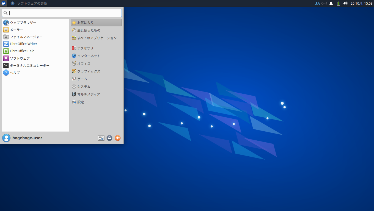Image resolution: width=374 pixels, height=211 pixels.
Task: Open the ソフトウェア download icon
Action: [6, 58]
